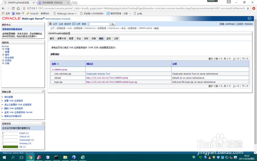The width and height of the screenshot is (257, 161).
Task: Click the Wi-Fi tray icon
Action: pos(200,157)
